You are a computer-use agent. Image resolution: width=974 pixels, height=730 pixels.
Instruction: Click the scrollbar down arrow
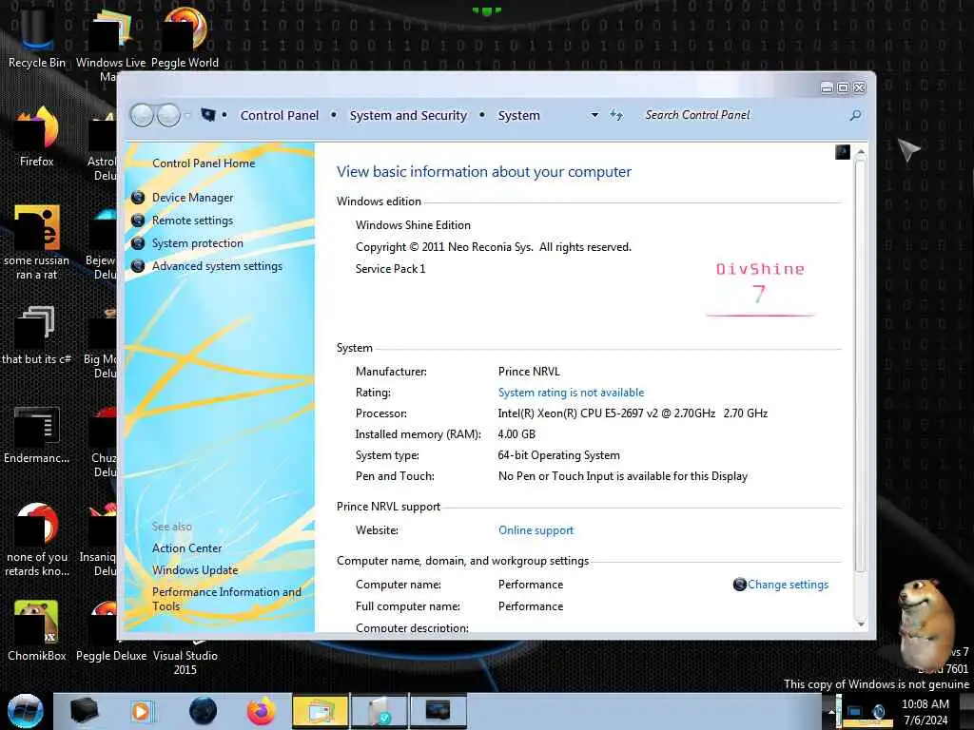[860, 624]
